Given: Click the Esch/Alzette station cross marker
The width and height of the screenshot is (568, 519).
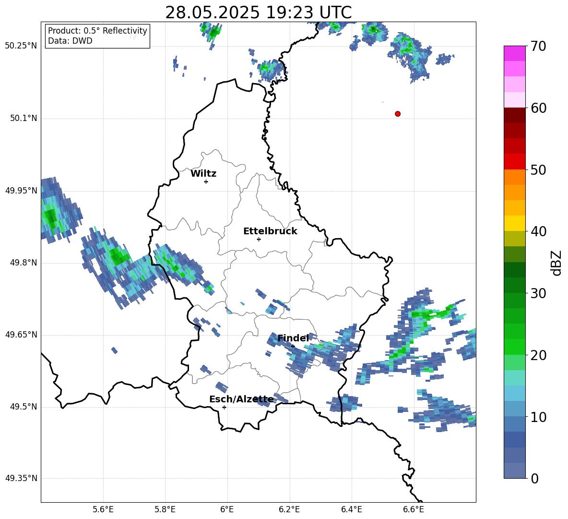Looking at the screenshot, I should (x=224, y=407).
